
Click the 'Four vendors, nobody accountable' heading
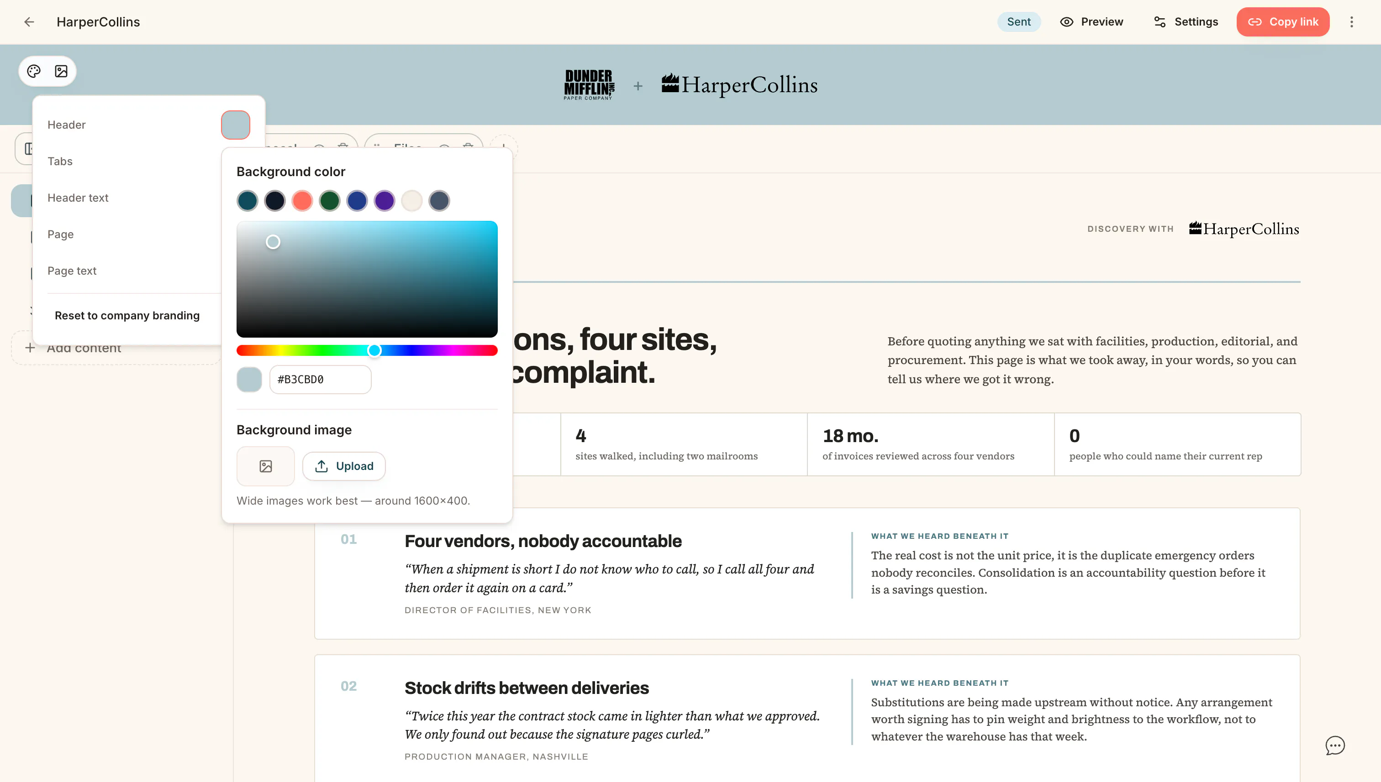pos(543,542)
